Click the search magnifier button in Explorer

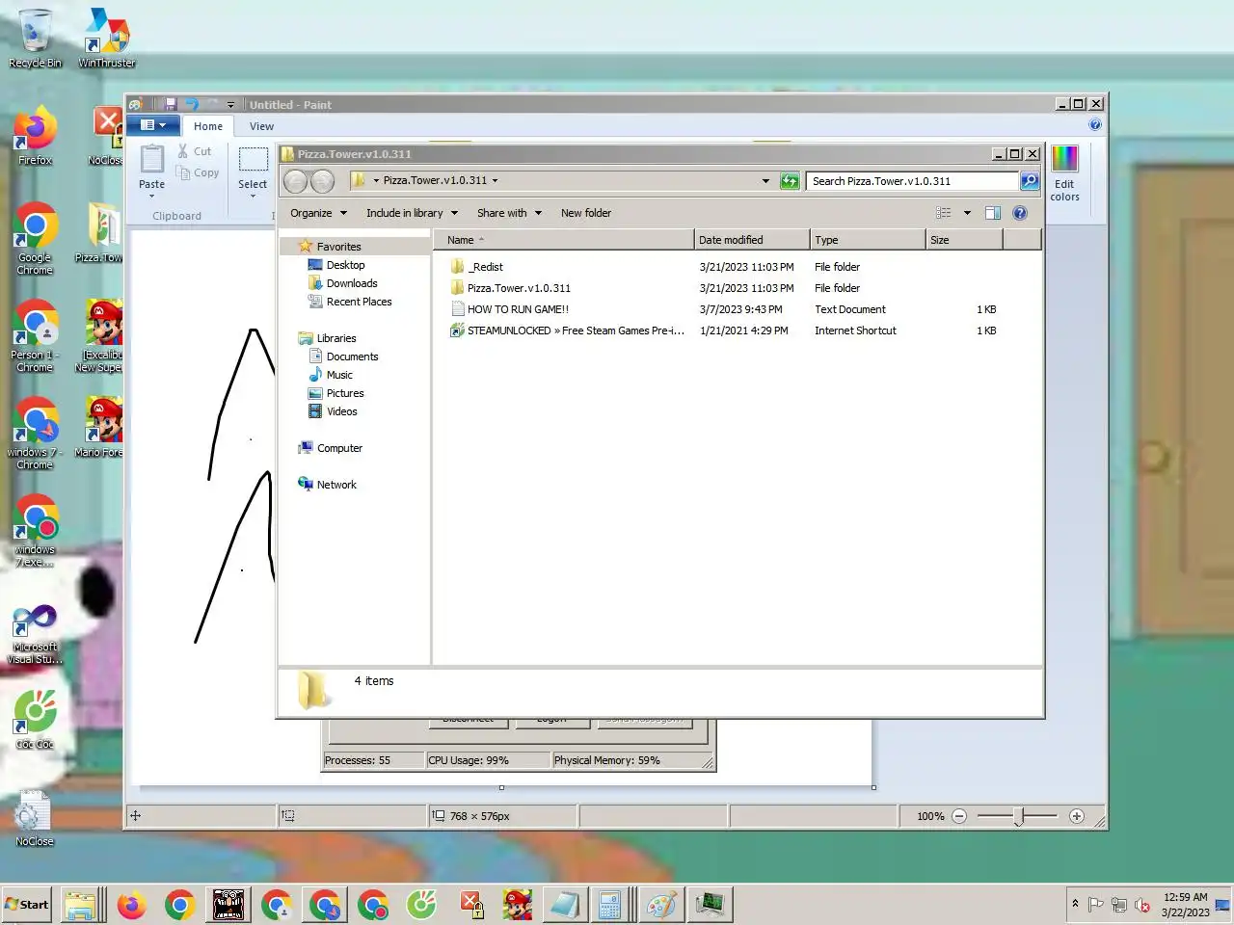point(1030,180)
